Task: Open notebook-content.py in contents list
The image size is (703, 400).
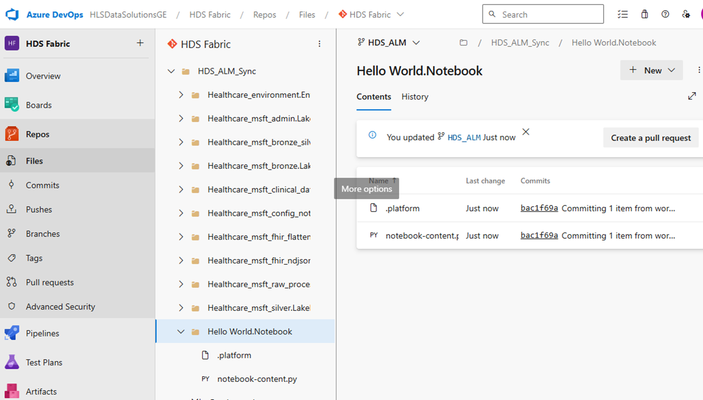Action: (x=422, y=235)
